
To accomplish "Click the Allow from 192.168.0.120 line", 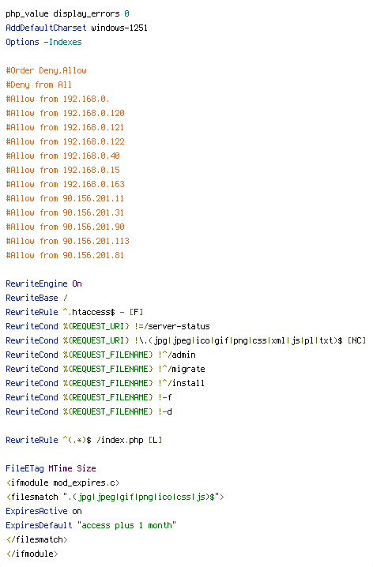I will pyautogui.click(x=65, y=113).
